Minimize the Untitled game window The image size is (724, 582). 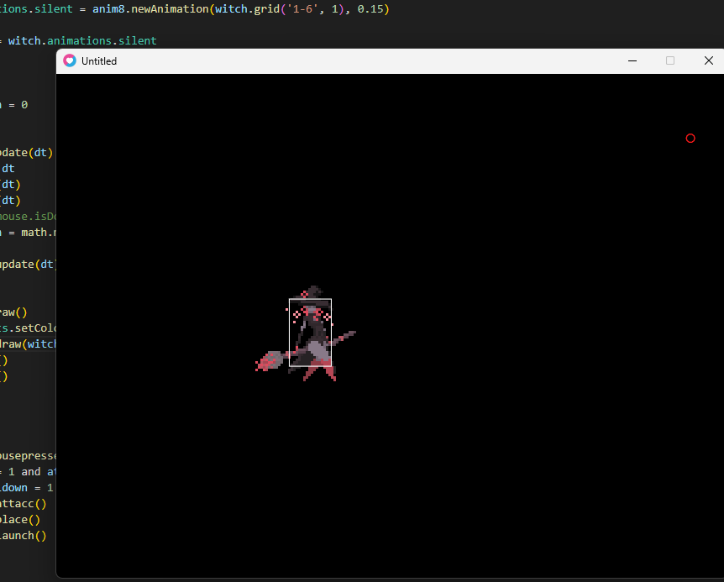click(632, 61)
